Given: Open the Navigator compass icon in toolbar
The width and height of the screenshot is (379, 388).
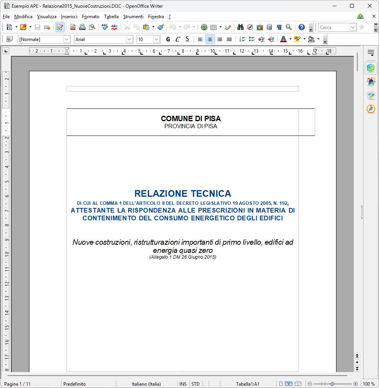Looking at the screenshot, I should click(x=250, y=27).
